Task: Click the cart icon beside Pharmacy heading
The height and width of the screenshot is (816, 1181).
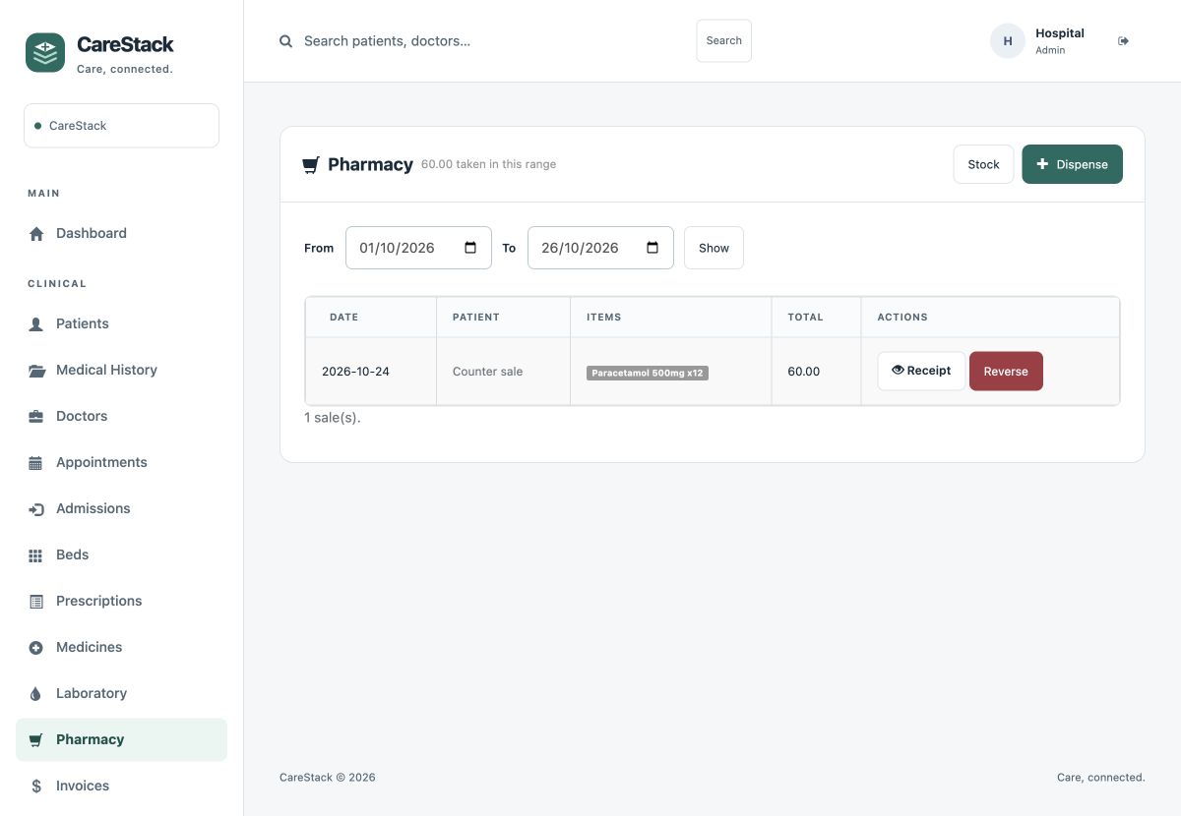Action: point(311,165)
